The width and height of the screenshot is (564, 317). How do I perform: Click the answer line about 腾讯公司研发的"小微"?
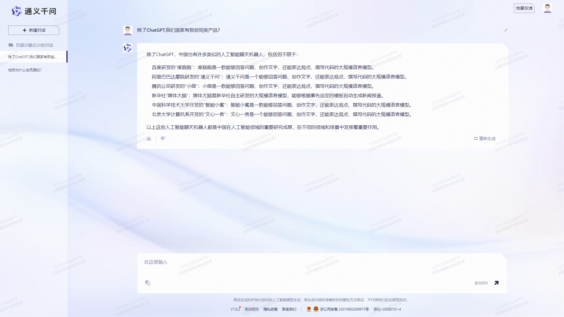point(263,86)
